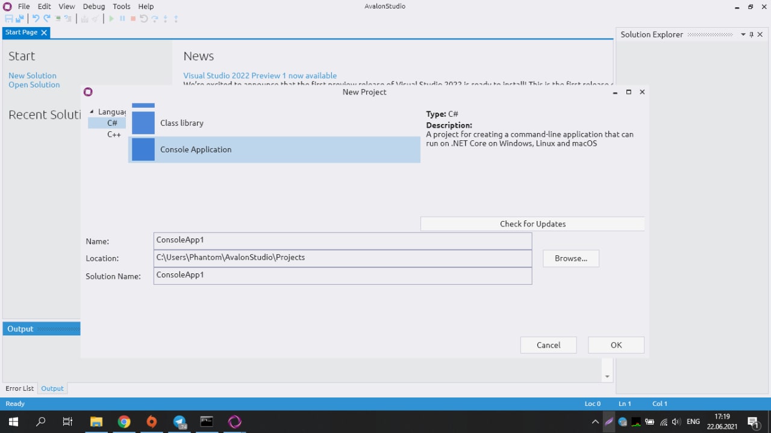
Task: Collapse the Languages tree node
Action: click(92, 112)
